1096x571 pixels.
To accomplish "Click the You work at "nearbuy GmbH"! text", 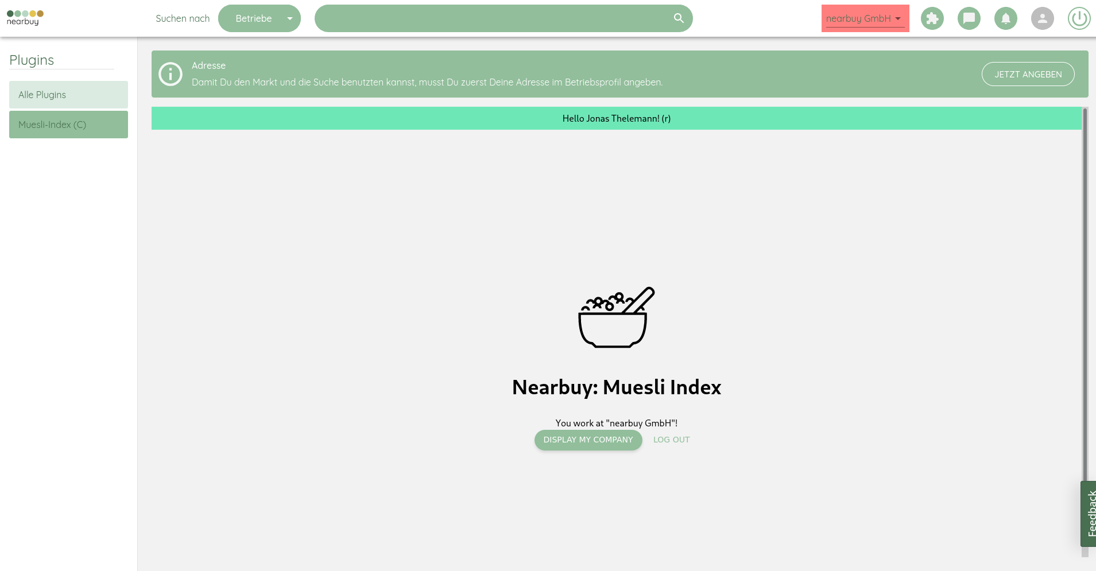I will [617, 423].
